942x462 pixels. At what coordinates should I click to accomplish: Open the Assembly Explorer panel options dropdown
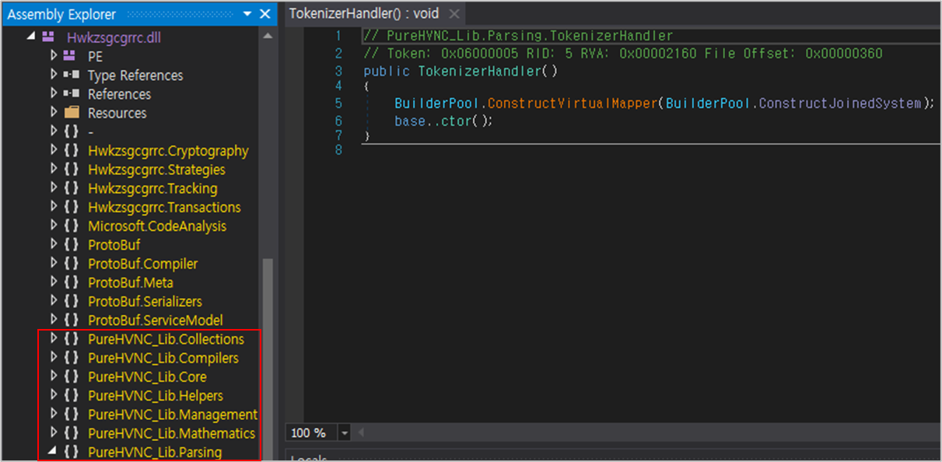click(247, 14)
